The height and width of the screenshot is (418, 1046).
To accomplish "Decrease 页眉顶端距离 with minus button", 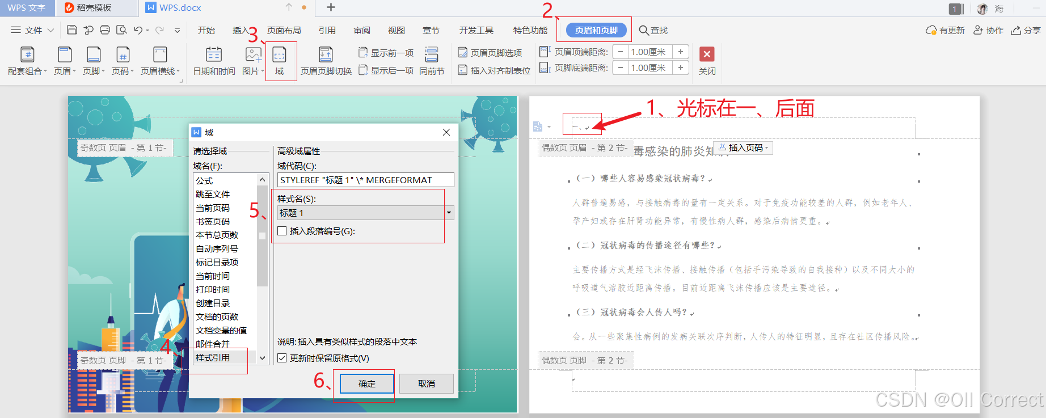I will 621,52.
